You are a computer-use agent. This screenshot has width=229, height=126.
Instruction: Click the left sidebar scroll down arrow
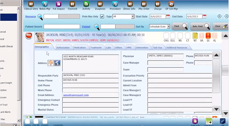point(18,121)
